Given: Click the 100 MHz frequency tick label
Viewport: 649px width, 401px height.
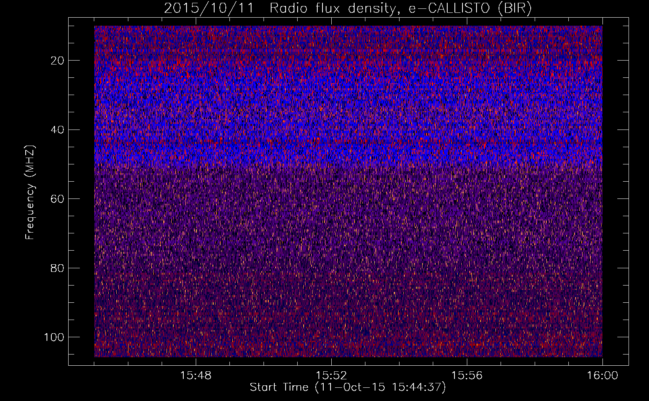Looking at the screenshot, I should click(54, 337).
